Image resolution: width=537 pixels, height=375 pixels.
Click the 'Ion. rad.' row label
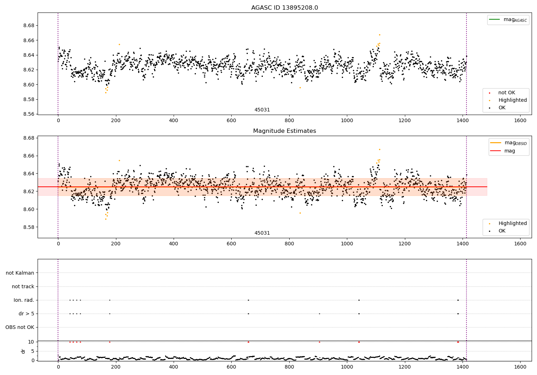24,300
